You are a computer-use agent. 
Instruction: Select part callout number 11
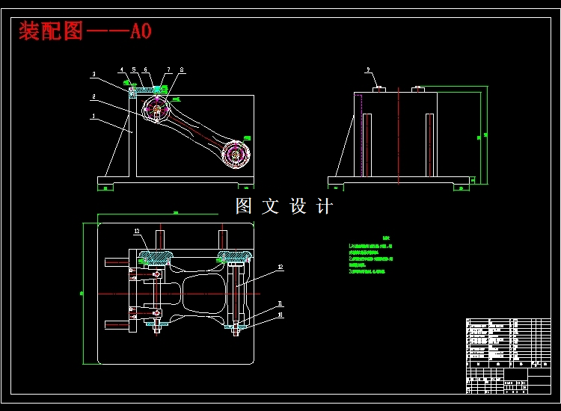[x=280, y=303]
